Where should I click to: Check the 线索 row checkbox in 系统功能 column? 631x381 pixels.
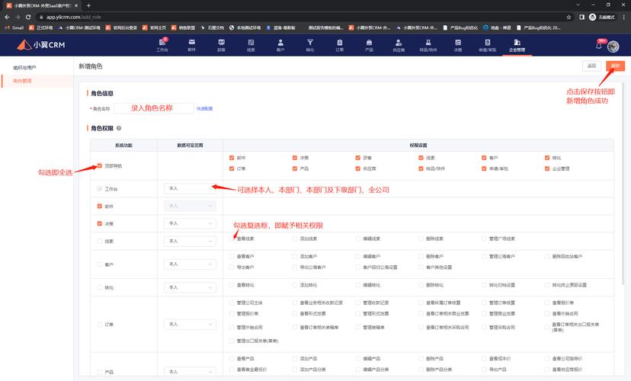(99, 241)
